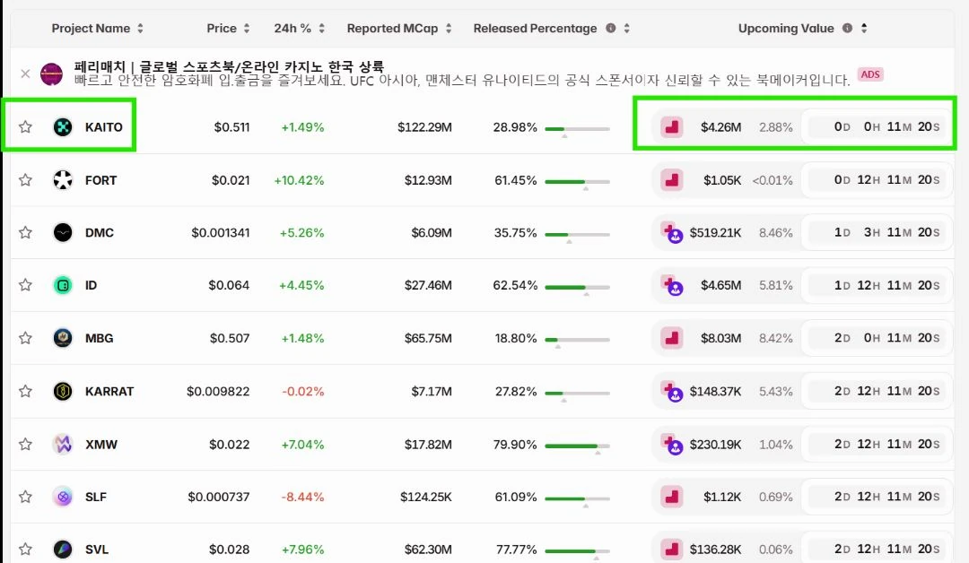The height and width of the screenshot is (563, 969).
Task: Star the SLF project
Action: [25, 497]
